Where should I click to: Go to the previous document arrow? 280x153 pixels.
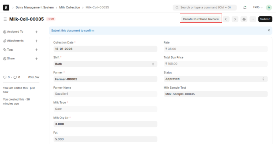(x=226, y=19)
